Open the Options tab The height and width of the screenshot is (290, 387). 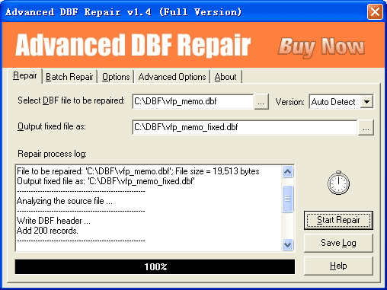[x=116, y=77]
